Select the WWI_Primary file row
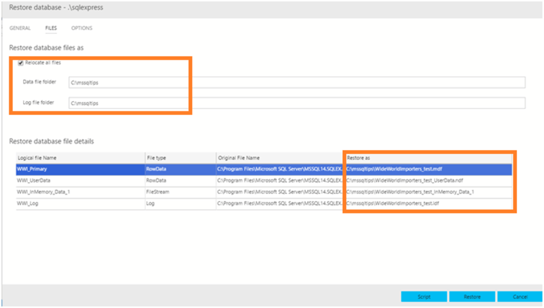544x308 pixels. coord(33,169)
